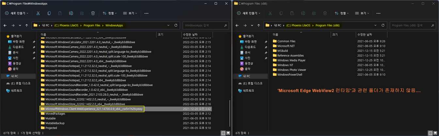
Task: Open See more (…) menu in Program Files (x86) window
Action: point(378,13)
